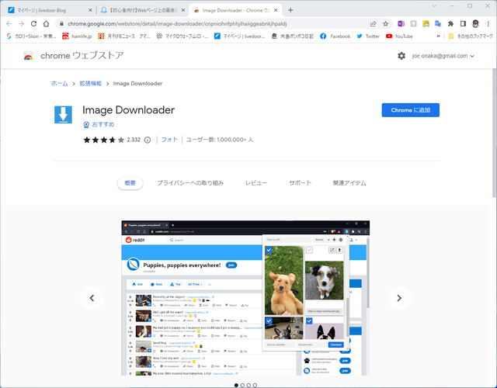This screenshot has width=497, height=388.
Task: Switch to the 概要 tab
Action: [130, 183]
